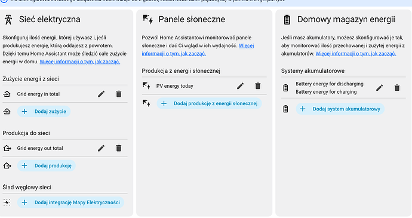Image resolution: width=412 pixels, height=218 pixels.
Task: Click the Sieć elektryczna pylon icon
Action: pyautogui.click(x=8, y=20)
